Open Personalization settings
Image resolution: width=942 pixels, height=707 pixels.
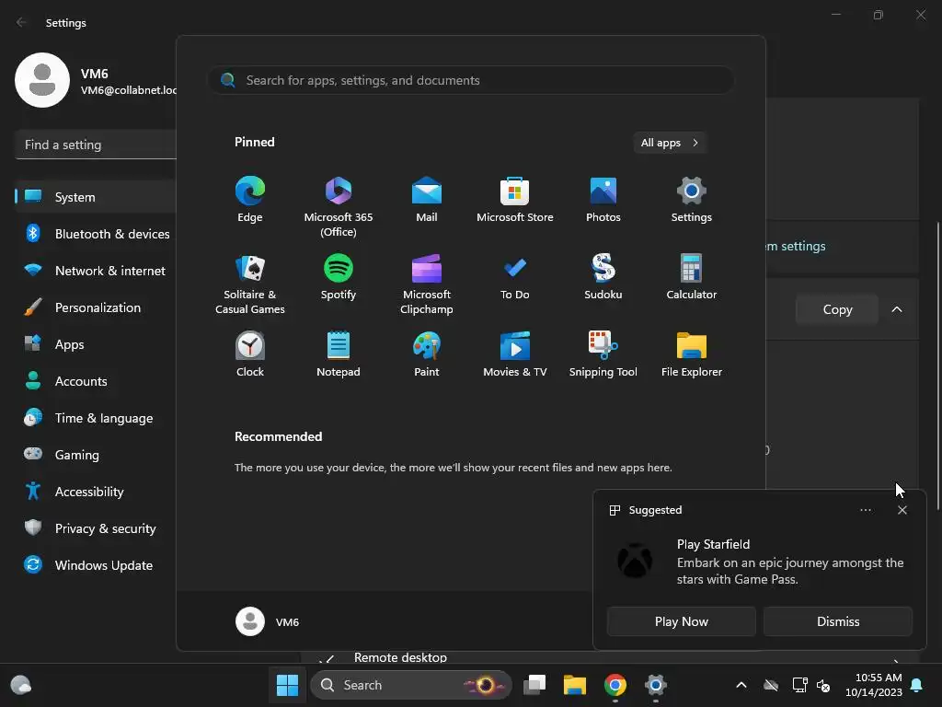(x=96, y=307)
